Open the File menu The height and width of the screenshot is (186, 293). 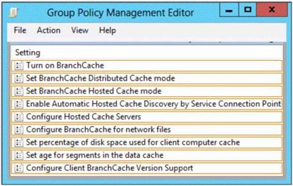click(x=20, y=30)
